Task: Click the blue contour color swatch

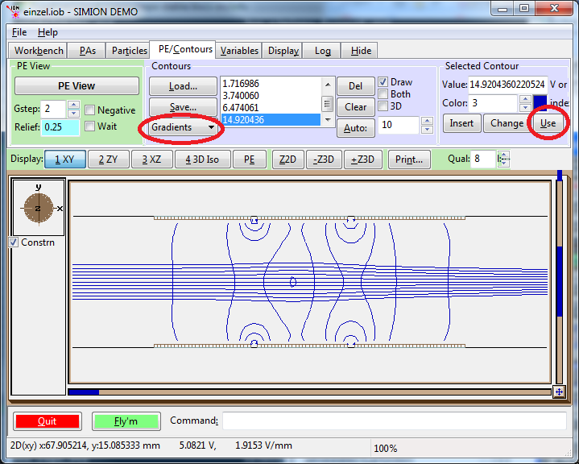Action: click(540, 103)
